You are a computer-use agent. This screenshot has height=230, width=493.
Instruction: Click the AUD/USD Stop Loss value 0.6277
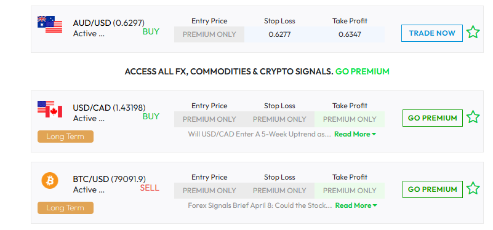(279, 34)
